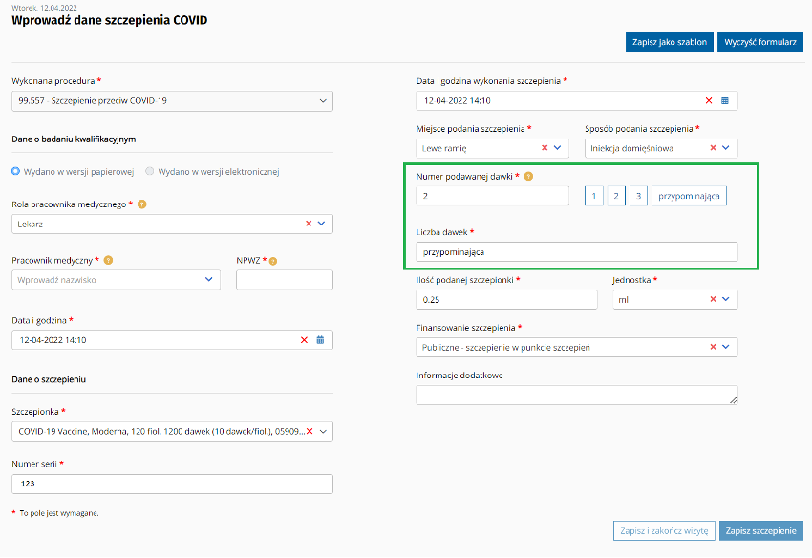
Task: Open Jednostka unit dropdown arrow
Action: pyautogui.click(x=726, y=299)
